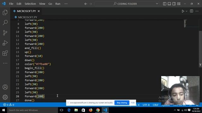This screenshot has width=202, height=113.
Task: Open the taskbar clock and date
Action: click(x=196, y=110)
